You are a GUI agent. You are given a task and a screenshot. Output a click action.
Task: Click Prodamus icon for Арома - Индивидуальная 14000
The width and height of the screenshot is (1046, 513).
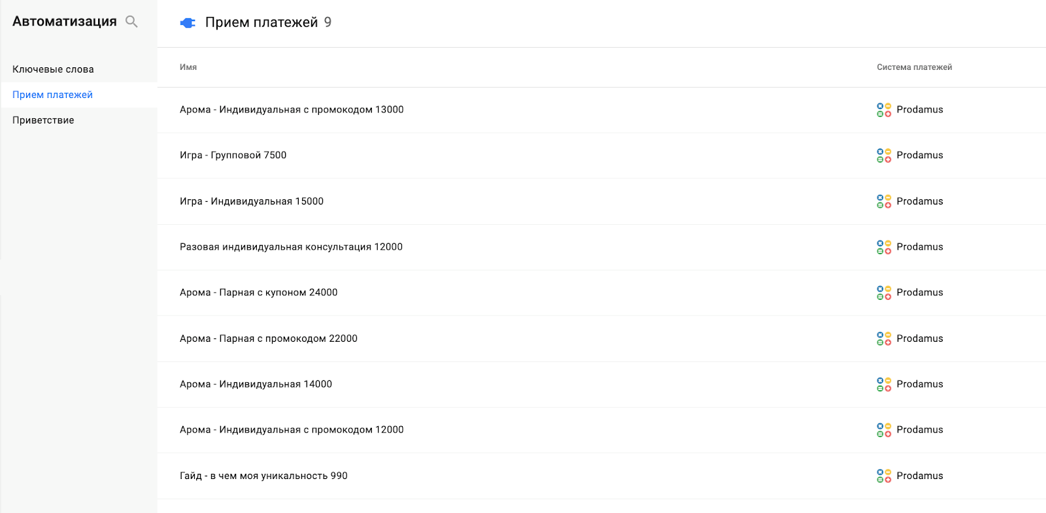pyautogui.click(x=884, y=384)
